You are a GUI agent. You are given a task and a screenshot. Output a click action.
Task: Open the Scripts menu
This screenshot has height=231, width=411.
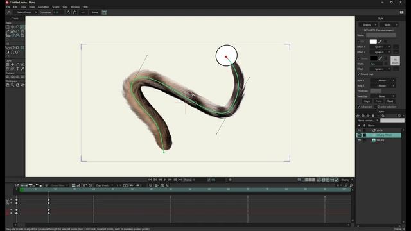(x=56, y=7)
